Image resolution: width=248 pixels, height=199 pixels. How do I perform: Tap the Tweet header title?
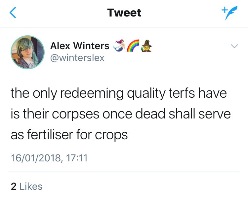coord(124,13)
